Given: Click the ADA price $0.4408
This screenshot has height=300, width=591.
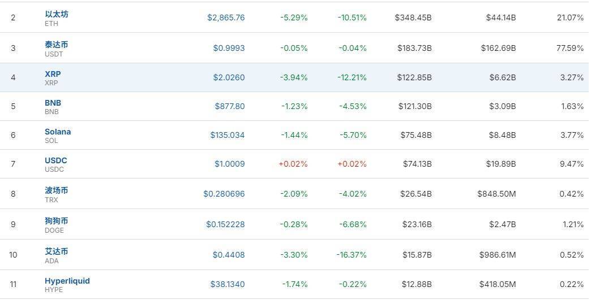Looking at the screenshot, I should pyautogui.click(x=229, y=255).
